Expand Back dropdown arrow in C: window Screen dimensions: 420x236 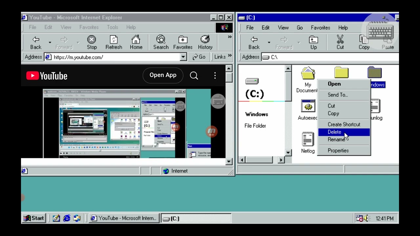tap(269, 43)
